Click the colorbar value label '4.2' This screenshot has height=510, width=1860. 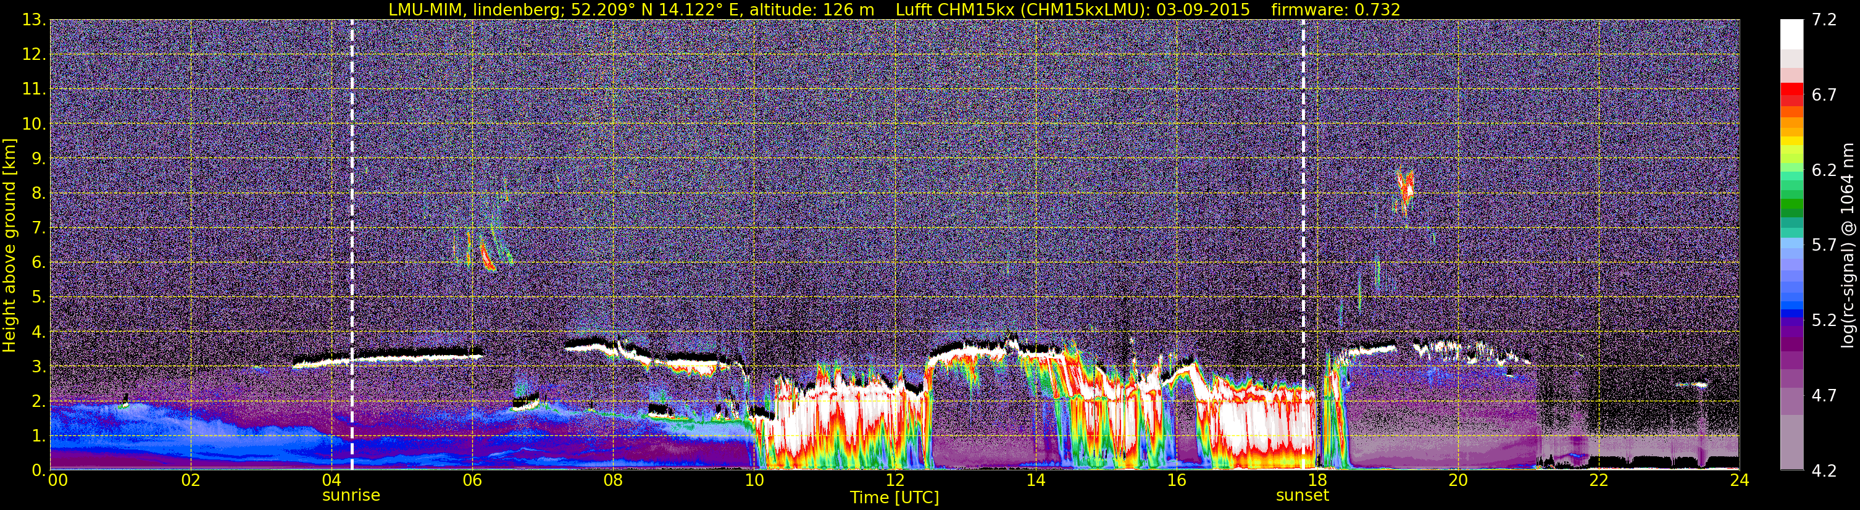click(1824, 471)
